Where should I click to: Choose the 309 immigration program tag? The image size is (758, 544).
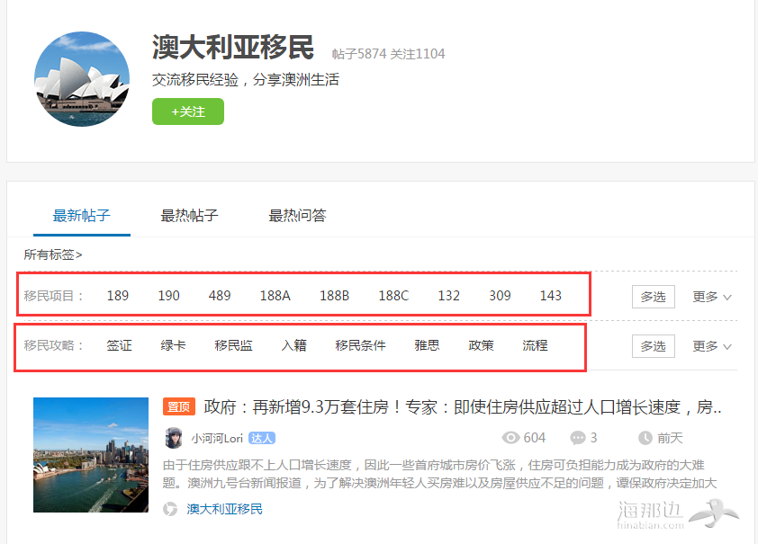tap(500, 296)
